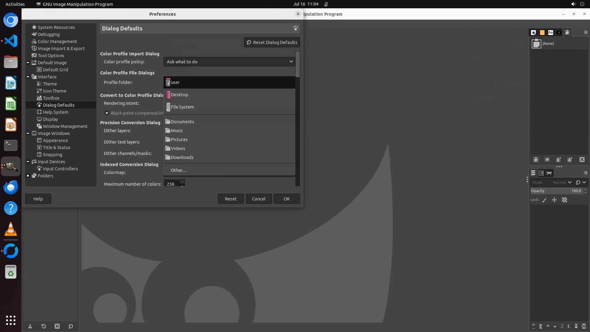
Task: Open the Patterns dock tab
Action: (x=542, y=33)
